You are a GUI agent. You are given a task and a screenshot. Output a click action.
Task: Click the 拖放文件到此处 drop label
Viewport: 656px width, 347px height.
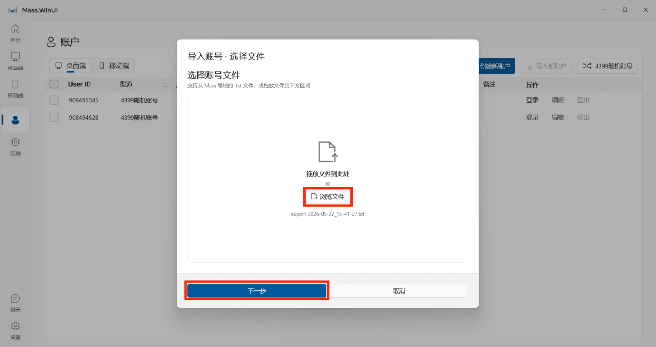coord(328,174)
